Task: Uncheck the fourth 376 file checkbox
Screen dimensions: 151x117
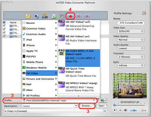Action: [4, 36]
